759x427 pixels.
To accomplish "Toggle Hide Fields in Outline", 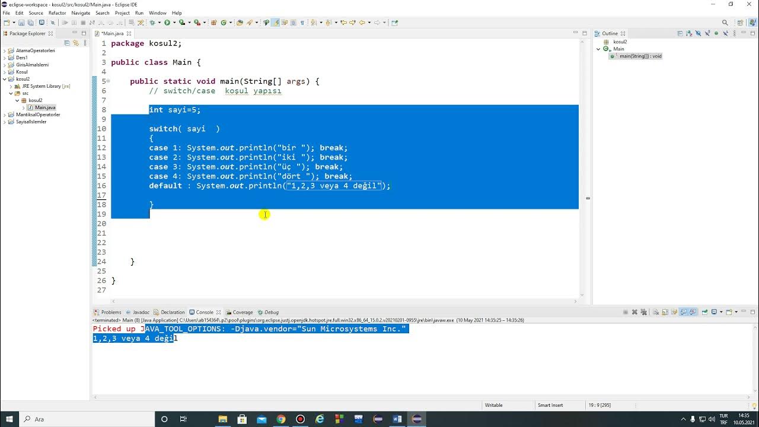I will pyautogui.click(x=698, y=33).
